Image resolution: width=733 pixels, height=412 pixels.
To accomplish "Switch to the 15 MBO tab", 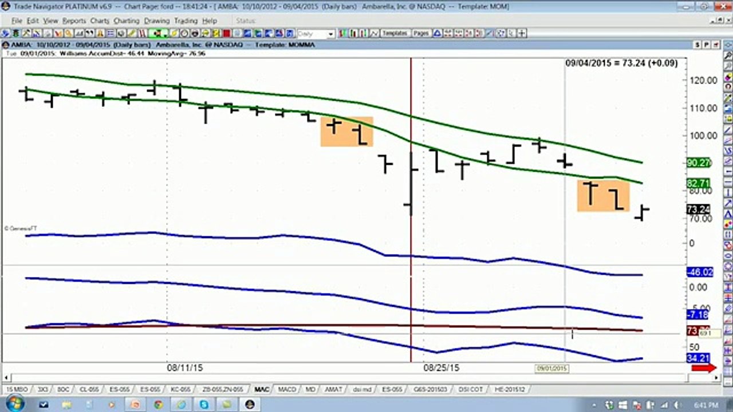I will (16, 389).
